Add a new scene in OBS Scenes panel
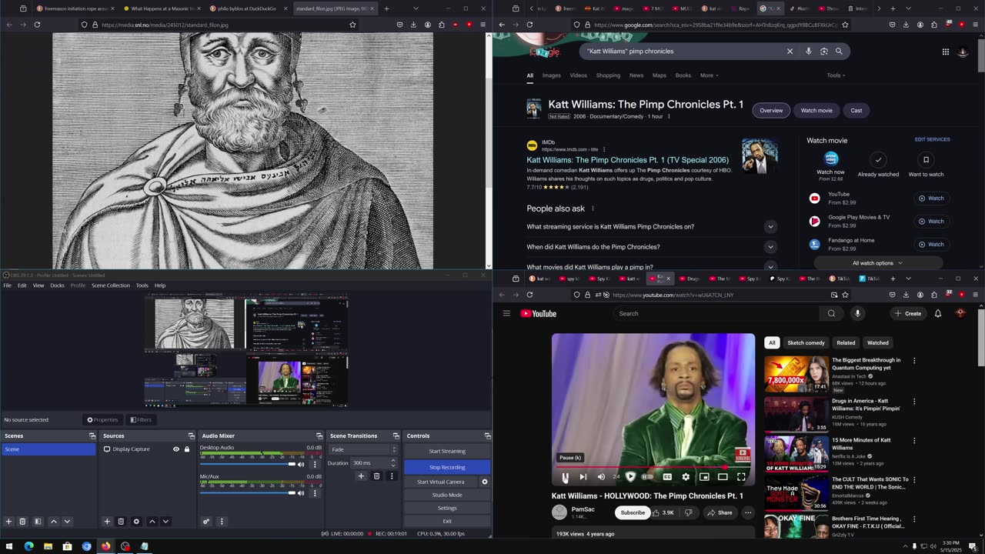The height and width of the screenshot is (554, 985). [8, 521]
